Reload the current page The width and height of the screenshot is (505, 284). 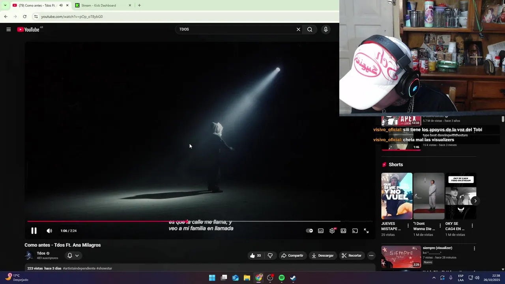point(24,17)
